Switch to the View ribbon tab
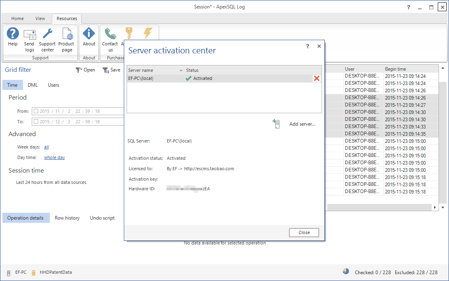This screenshot has width=449, height=281. [x=40, y=18]
